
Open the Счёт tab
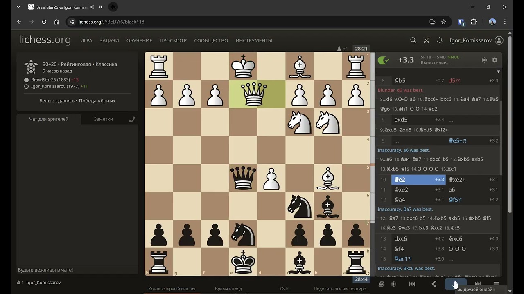point(285,289)
